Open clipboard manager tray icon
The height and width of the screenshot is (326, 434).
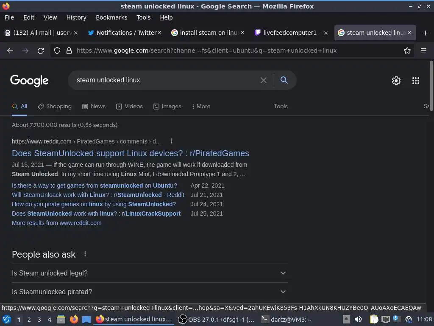pyautogui.click(x=374, y=320)
